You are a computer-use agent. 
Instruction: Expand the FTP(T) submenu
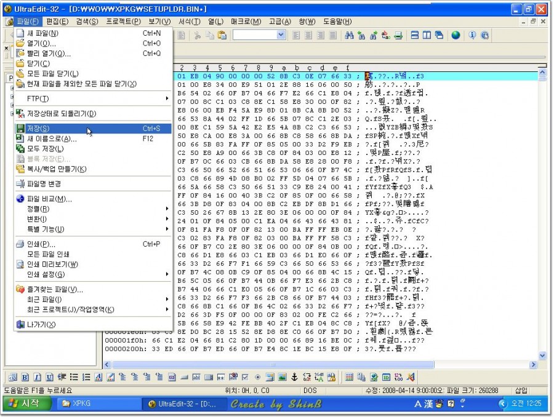click(94, 98)
